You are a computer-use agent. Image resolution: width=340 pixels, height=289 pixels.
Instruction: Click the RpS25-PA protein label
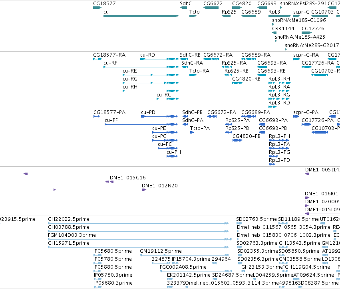point(237,120)
